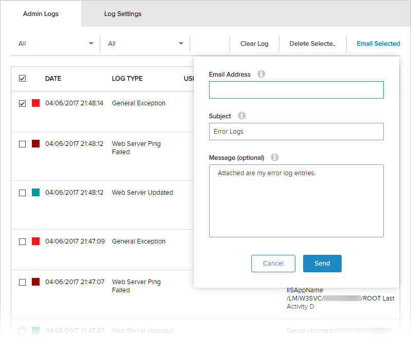This screenshot has height=337, width=411.
Task: Click dark red swatch for 21:47:07 ping failed
Action: (x=35, y=282)
